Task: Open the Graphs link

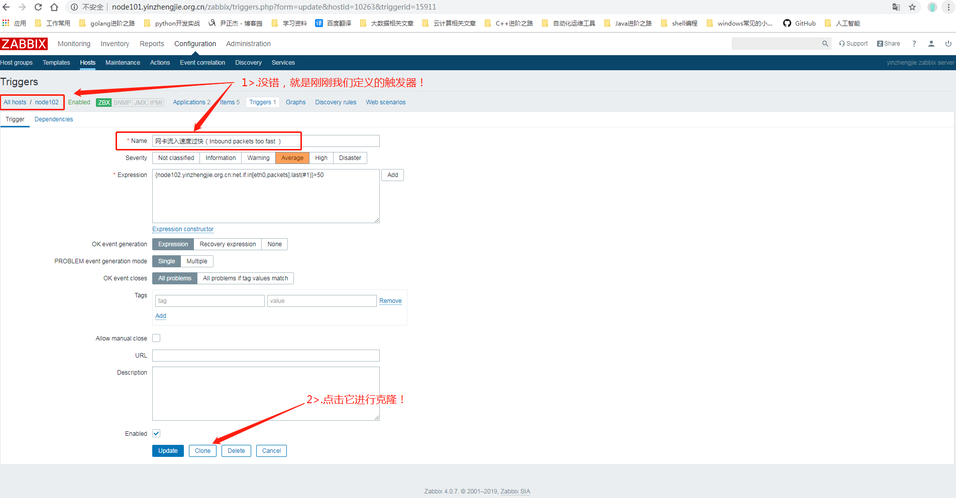Action: 295,102
